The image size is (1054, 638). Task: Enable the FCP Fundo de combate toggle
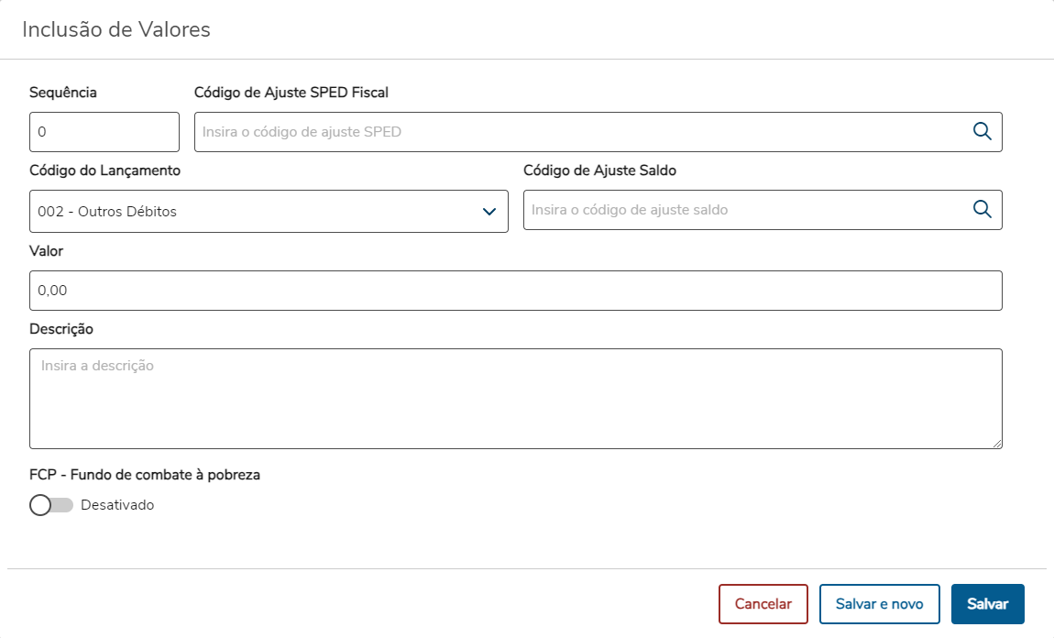(50, 505)
